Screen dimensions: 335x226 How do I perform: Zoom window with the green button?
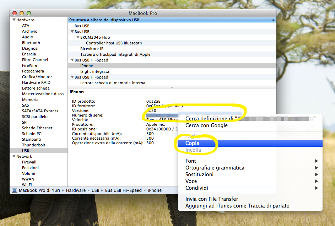click(29, 13)
